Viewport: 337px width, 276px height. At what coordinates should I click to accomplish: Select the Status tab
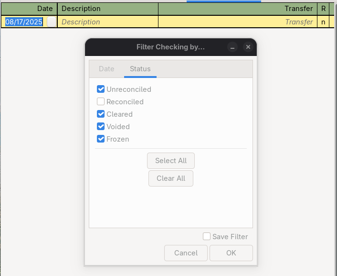coord(140,69)
